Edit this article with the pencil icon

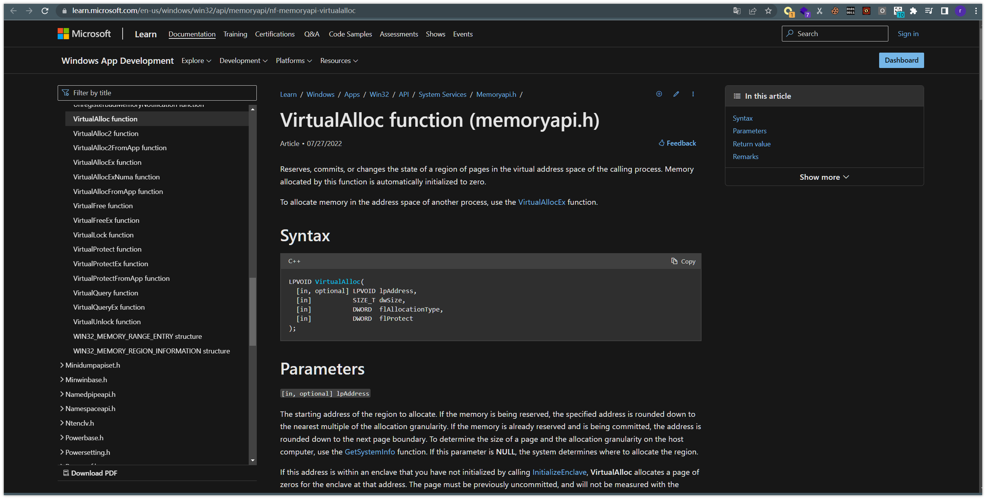(x=676, y=94)
